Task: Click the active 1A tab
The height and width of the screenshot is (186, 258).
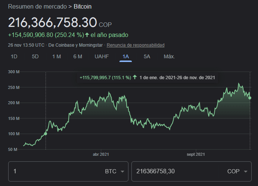Action: point(125,57)
